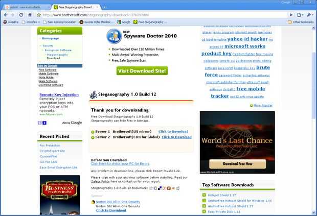
Task: Close the Free Steganography Download tab
Action: 97,7
